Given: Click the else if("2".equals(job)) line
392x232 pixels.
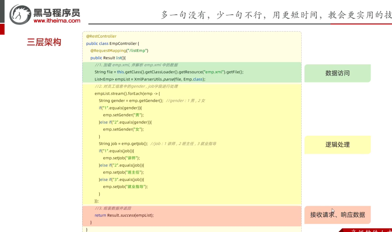Looking at the screenshot, I should (121, 165).
